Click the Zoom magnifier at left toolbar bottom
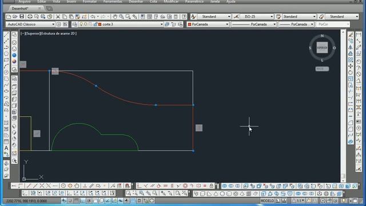 point(14,161)
